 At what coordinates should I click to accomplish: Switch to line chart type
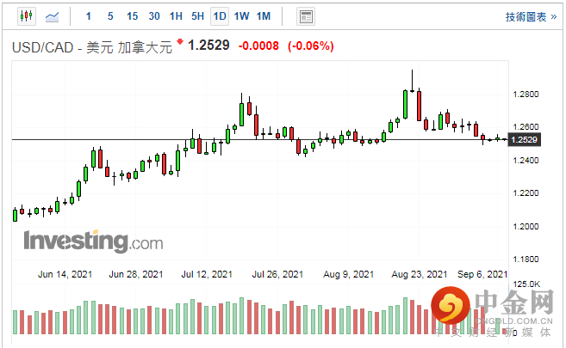tap(52, 16)
